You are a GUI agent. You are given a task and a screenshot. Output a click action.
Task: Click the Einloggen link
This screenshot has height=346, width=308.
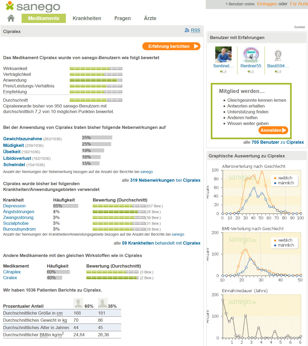pyautogui.click(x=267, y=4)
